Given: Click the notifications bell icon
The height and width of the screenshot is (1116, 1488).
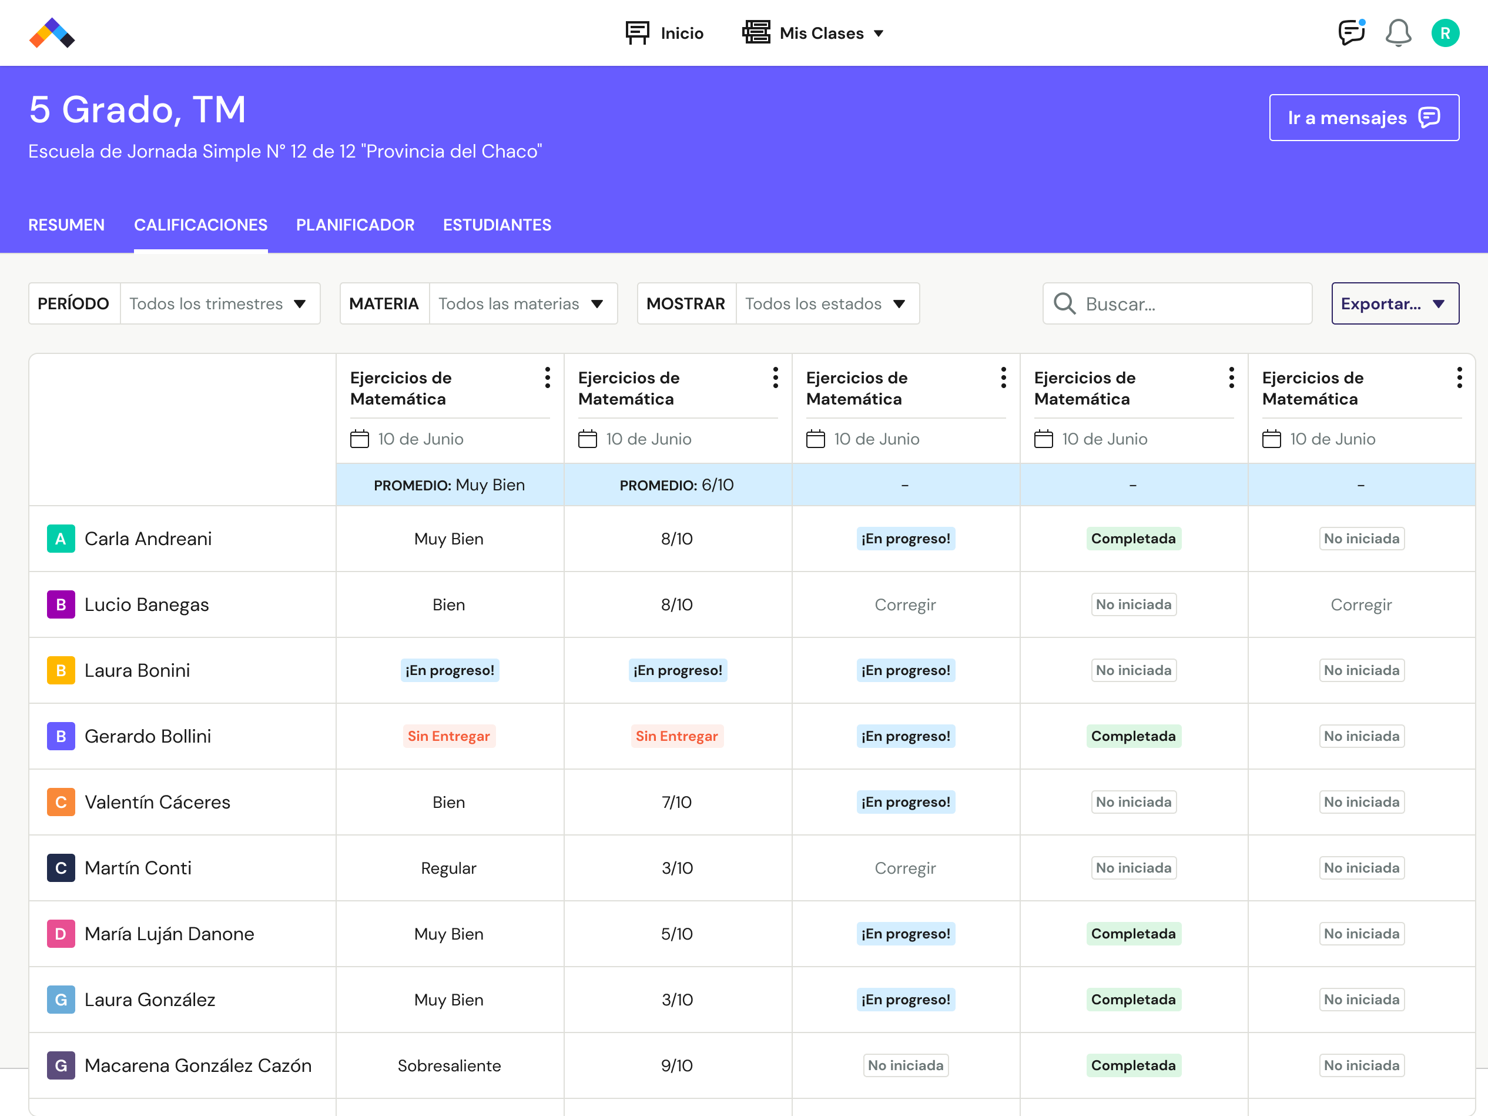Looking at the screenshot, I should point(1398,33).
